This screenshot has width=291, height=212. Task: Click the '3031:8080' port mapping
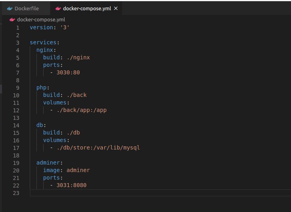coord(71,185)
